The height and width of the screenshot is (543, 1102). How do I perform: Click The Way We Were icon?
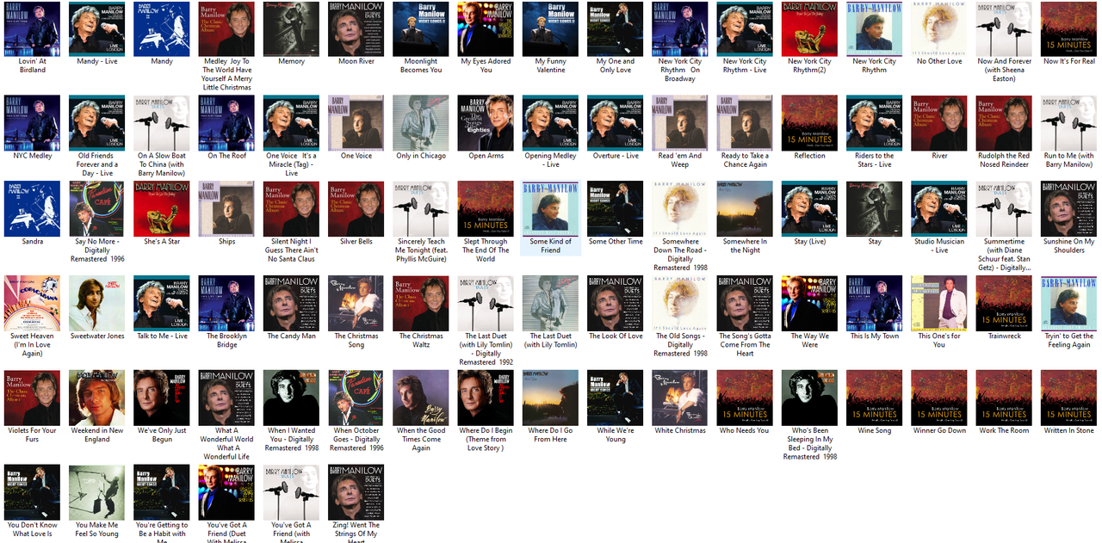click(809, 304)
